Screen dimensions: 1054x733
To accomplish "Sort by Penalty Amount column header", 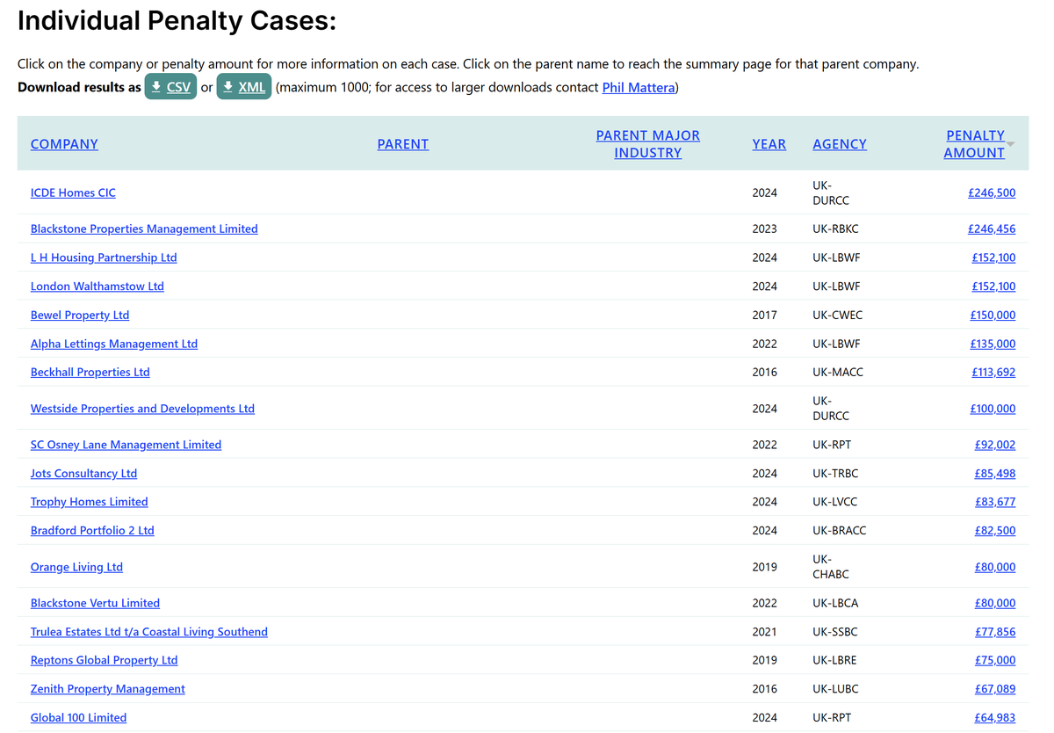I will [x=974, y=144].
